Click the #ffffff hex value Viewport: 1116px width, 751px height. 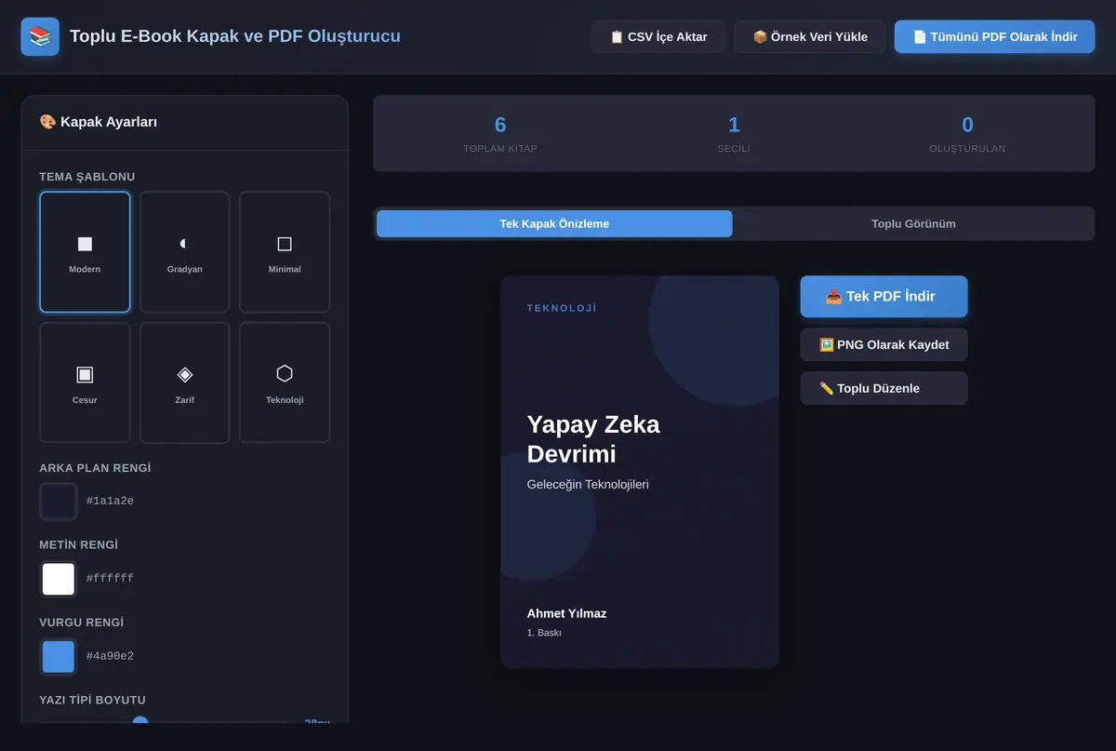point(110,579)
